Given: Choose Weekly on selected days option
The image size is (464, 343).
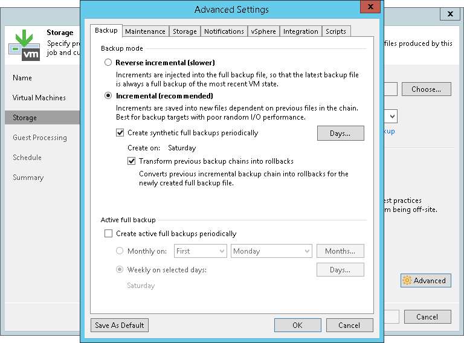Looking at the screenshot, I should coord(120,270).
